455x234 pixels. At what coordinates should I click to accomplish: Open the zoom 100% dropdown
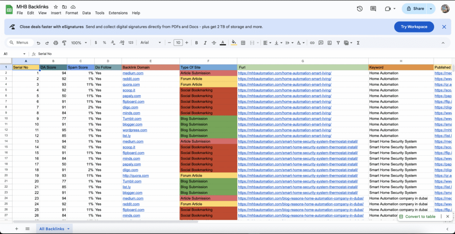79,43
